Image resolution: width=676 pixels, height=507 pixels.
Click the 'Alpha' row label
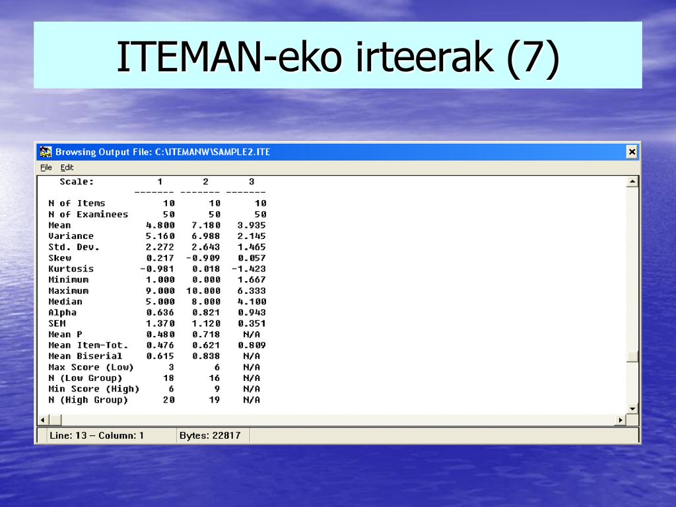[x=63, y=312]
